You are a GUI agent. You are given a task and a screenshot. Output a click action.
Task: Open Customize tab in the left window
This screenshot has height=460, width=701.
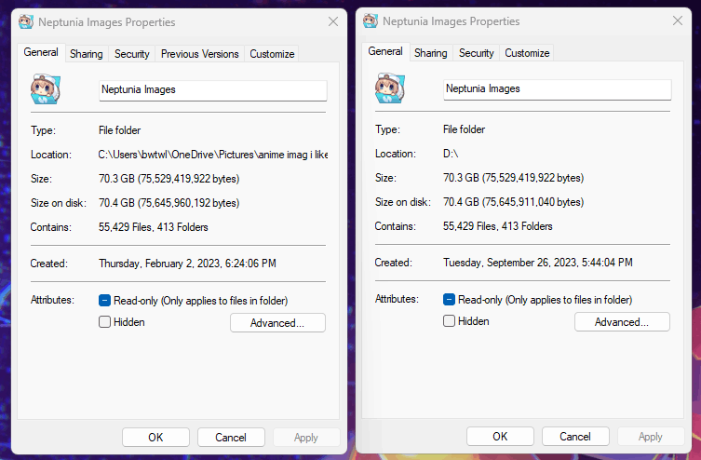click(x=272, y=54)
